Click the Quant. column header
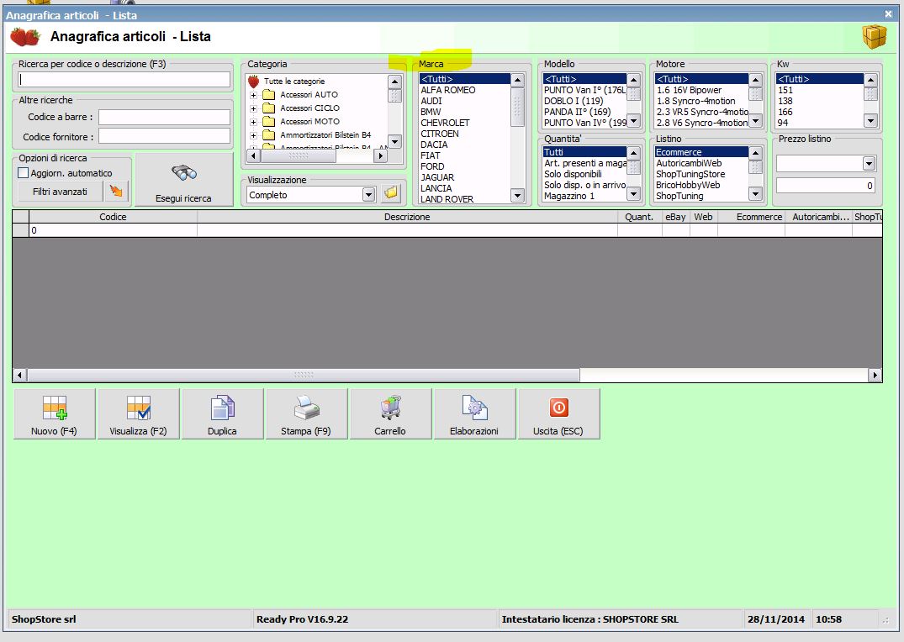The width and height of the screenshot is (904, 642). 639,217
